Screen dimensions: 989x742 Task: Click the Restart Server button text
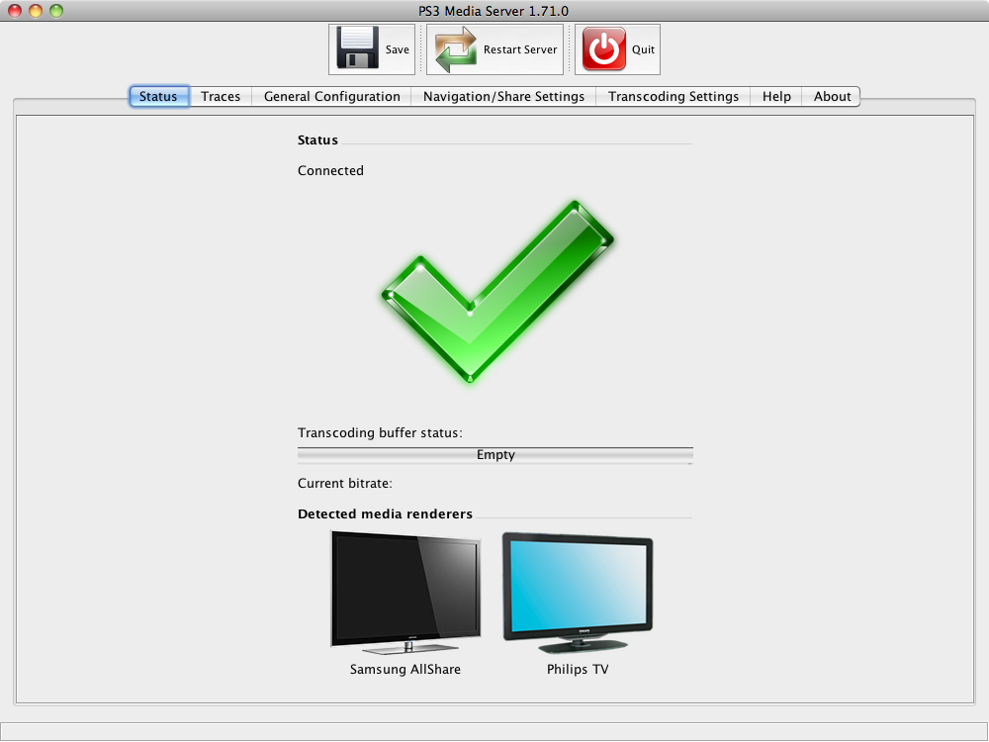(x=520, y=49)
